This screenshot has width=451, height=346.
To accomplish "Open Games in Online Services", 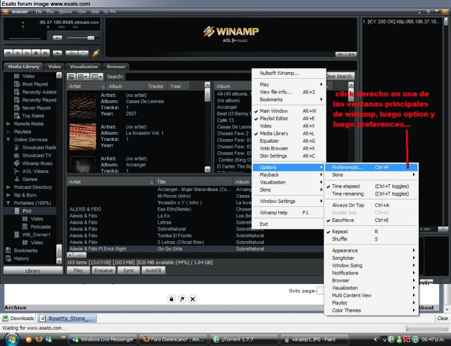I will (30, 179).
